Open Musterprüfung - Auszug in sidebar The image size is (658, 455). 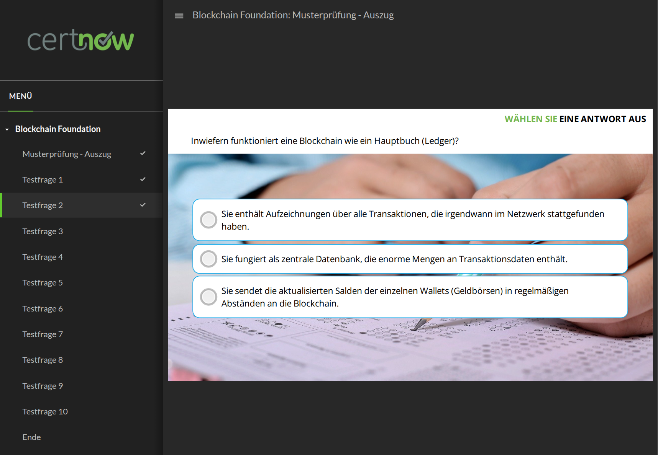pyautogui.click(x=67, y=154)
